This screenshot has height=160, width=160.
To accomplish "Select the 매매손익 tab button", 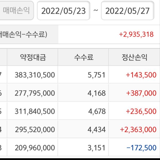I will coord(16,11).
